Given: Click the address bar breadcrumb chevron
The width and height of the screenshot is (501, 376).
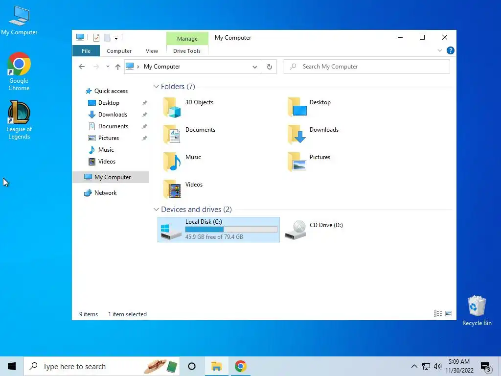Looking at the screenshot, I should point(138,67).
